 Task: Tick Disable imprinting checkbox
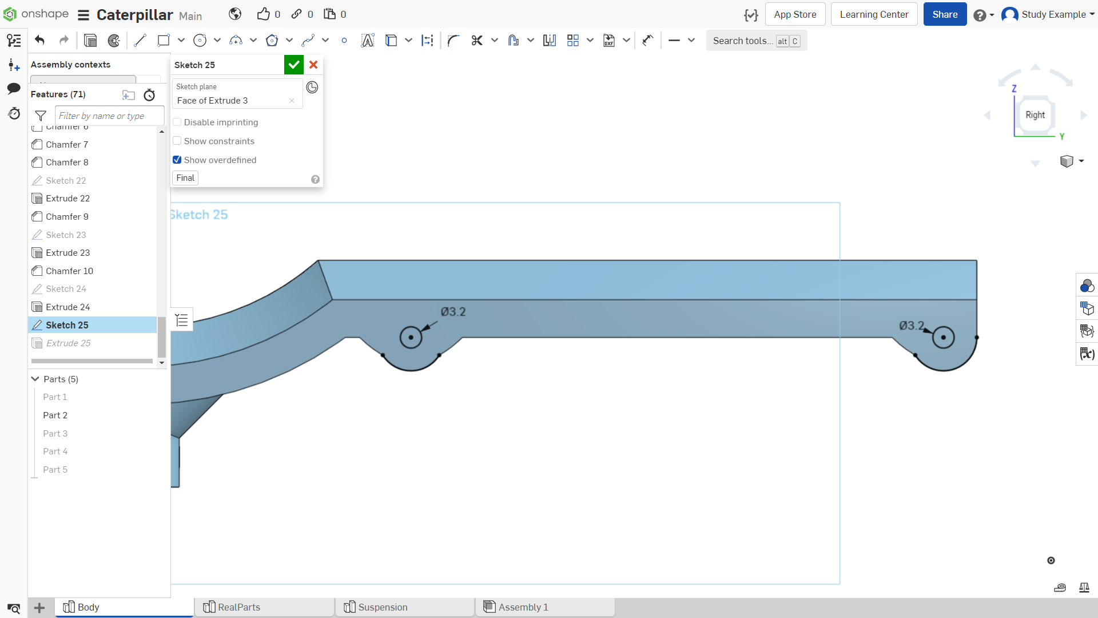pos(177,122)
